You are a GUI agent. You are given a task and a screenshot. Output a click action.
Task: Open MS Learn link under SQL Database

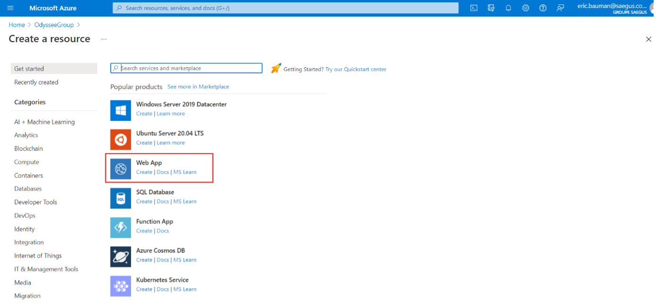click(x=185, y=201)
